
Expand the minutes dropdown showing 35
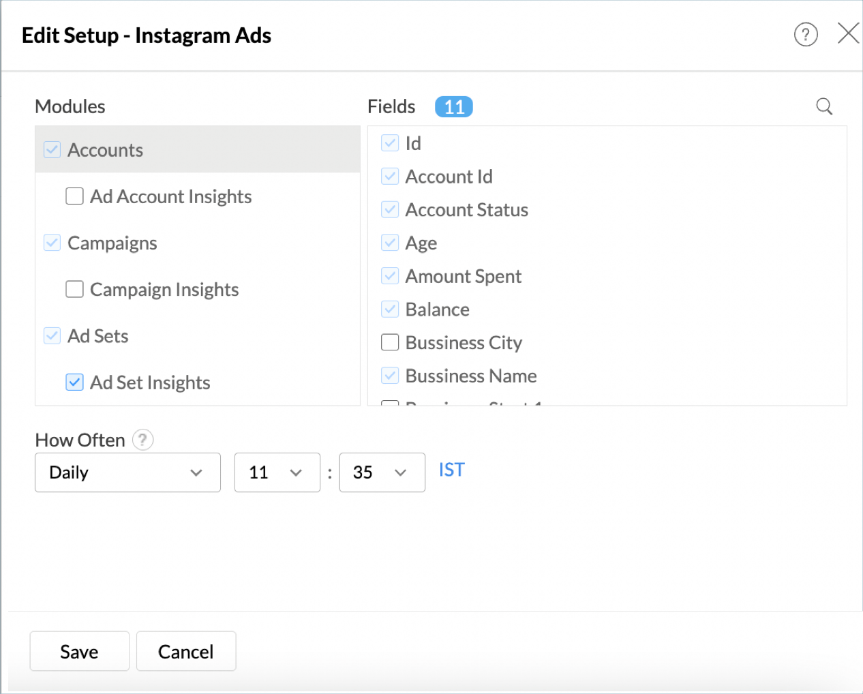point(382,472)
